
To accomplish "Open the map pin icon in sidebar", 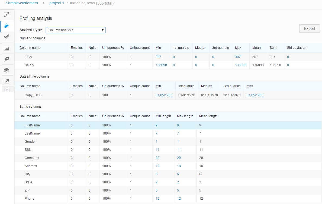I will (7, 59).
